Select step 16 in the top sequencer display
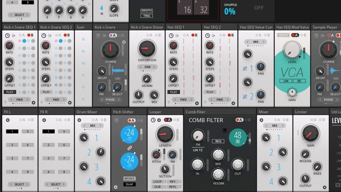 point(185,7)
